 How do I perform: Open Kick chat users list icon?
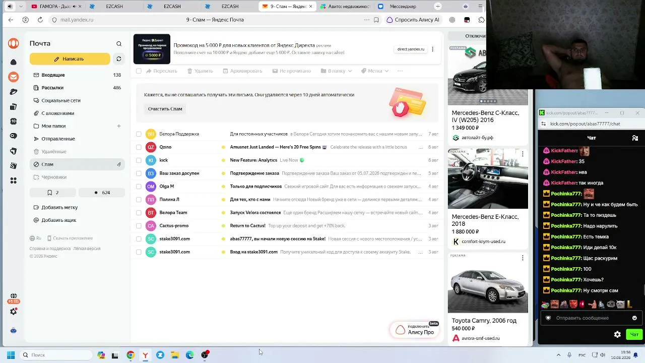pos(635,138)
